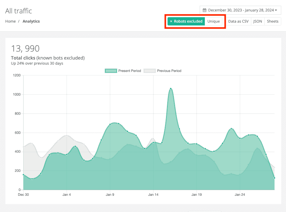Image resolution: width=286 pixels, height=212 pixels.
Task: Enable the Unique clicks filter
Action: [213, 21]
